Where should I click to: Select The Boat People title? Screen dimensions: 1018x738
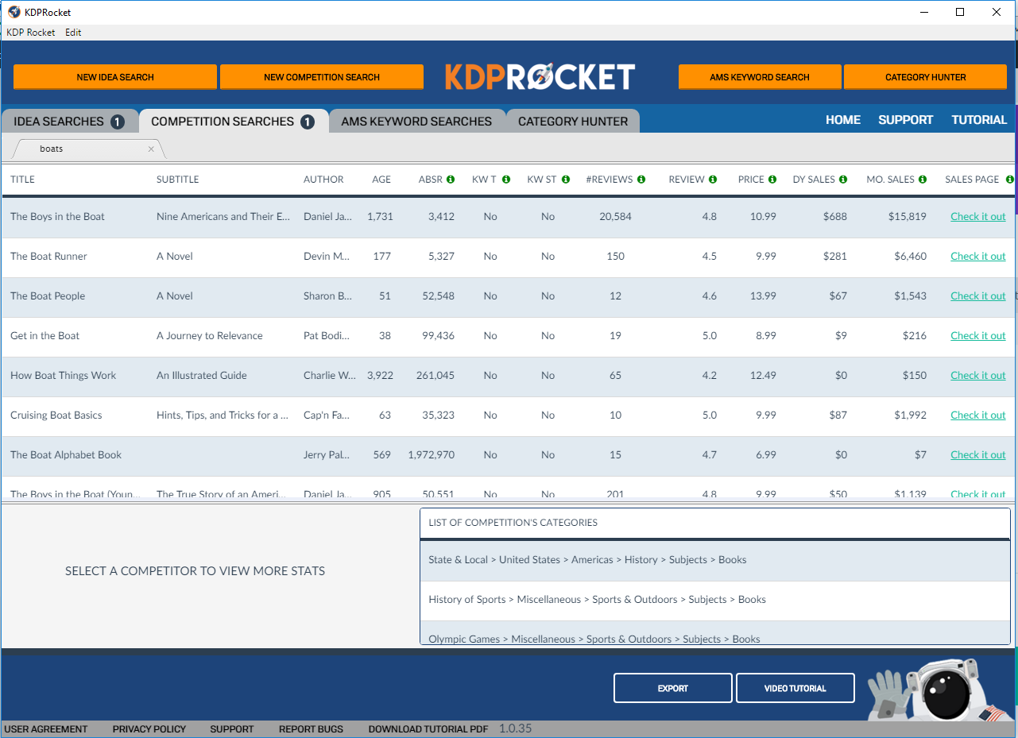click(x=48, y=296)
